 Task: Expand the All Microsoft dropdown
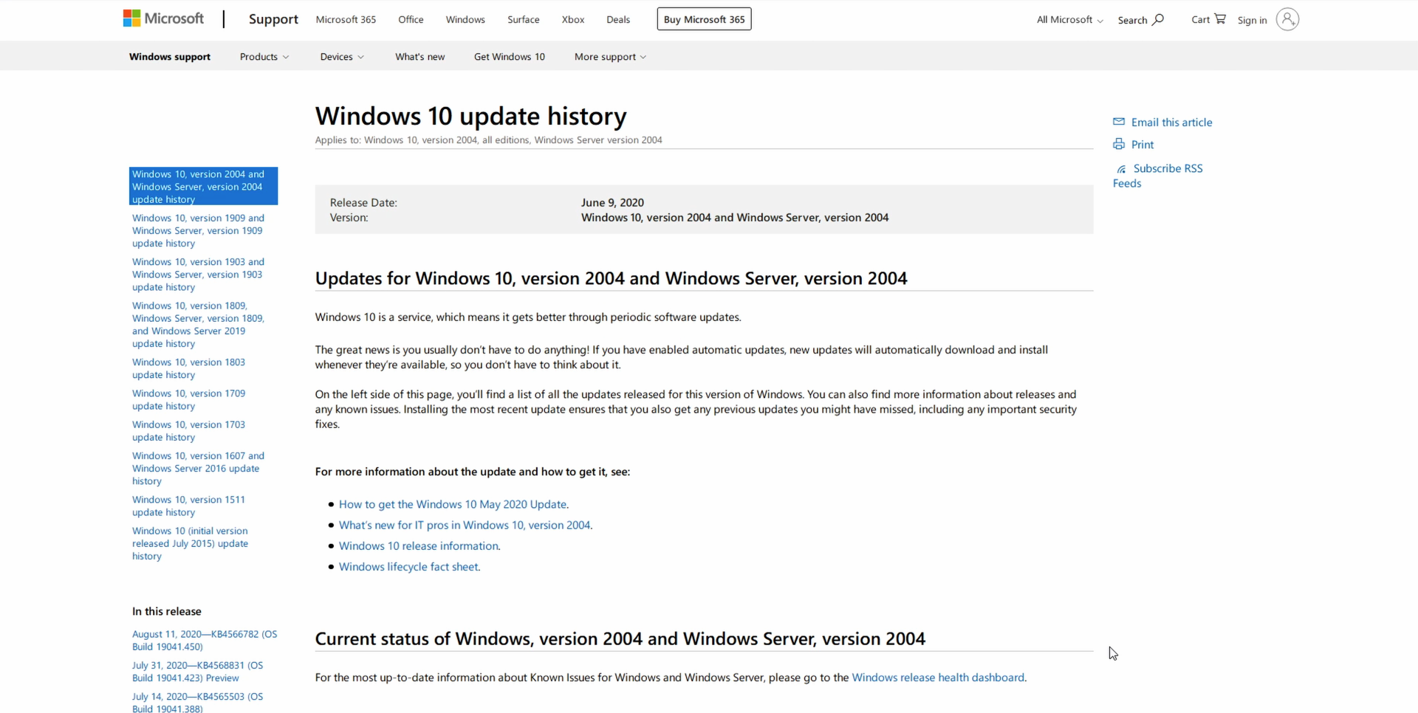click(1069, 20)
